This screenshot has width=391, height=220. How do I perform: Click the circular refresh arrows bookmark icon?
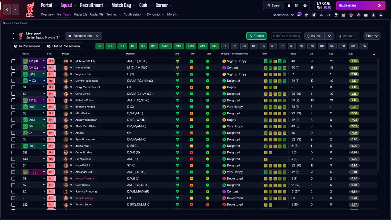[329, 15]
